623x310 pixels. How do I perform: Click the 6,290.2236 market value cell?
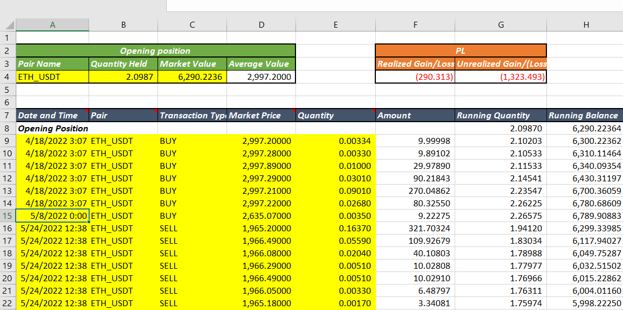(192, 77)
